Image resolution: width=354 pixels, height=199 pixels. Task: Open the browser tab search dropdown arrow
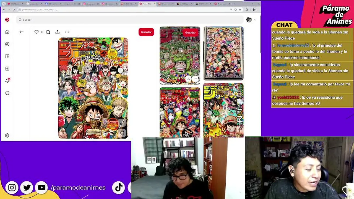coord(4,4)
